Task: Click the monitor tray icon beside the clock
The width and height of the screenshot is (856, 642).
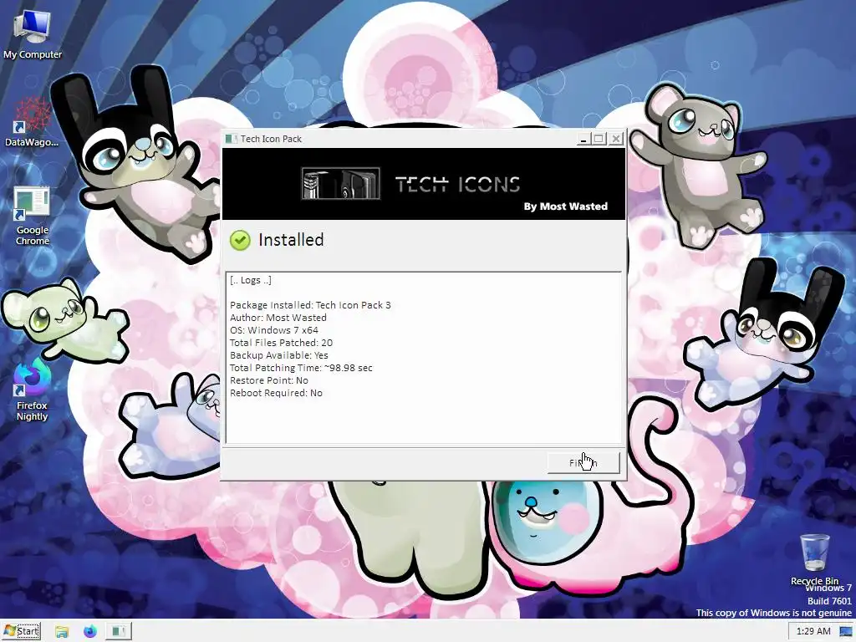Action: pyautogui.click(x=846, y=632)
